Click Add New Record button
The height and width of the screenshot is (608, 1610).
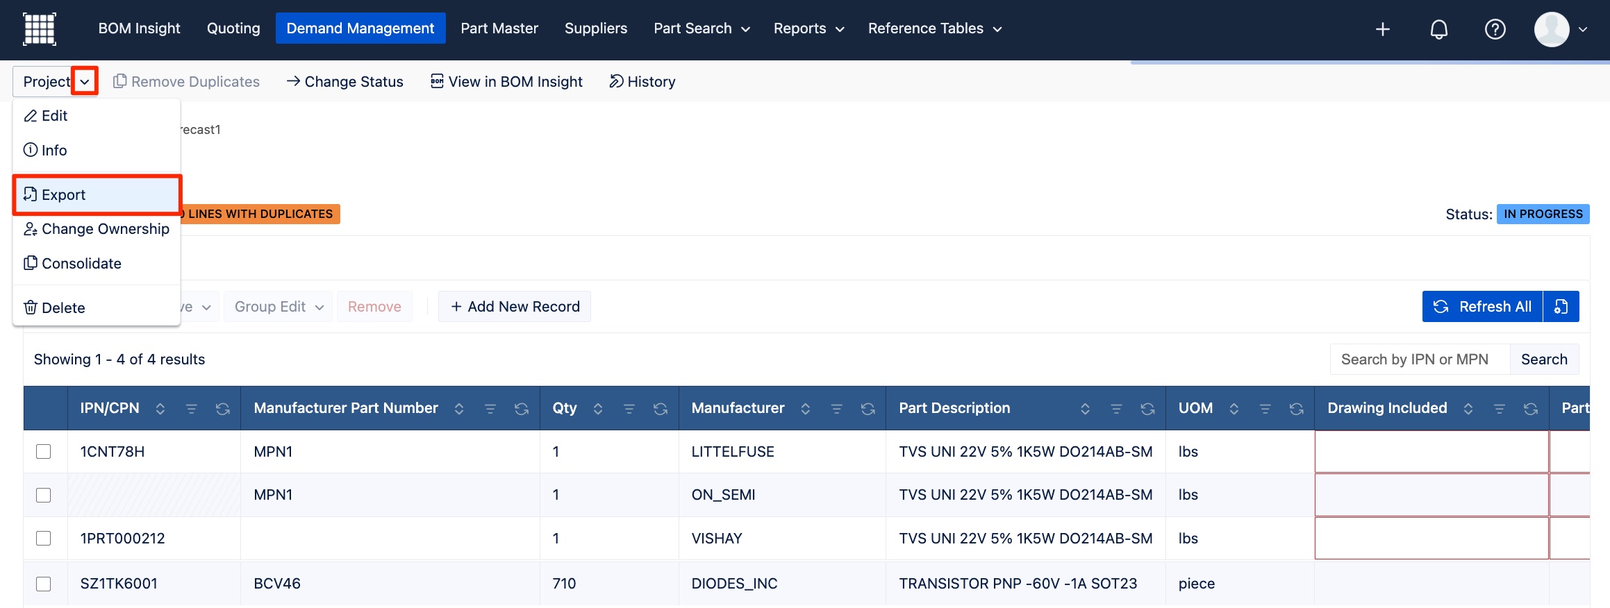click(515, 306)
